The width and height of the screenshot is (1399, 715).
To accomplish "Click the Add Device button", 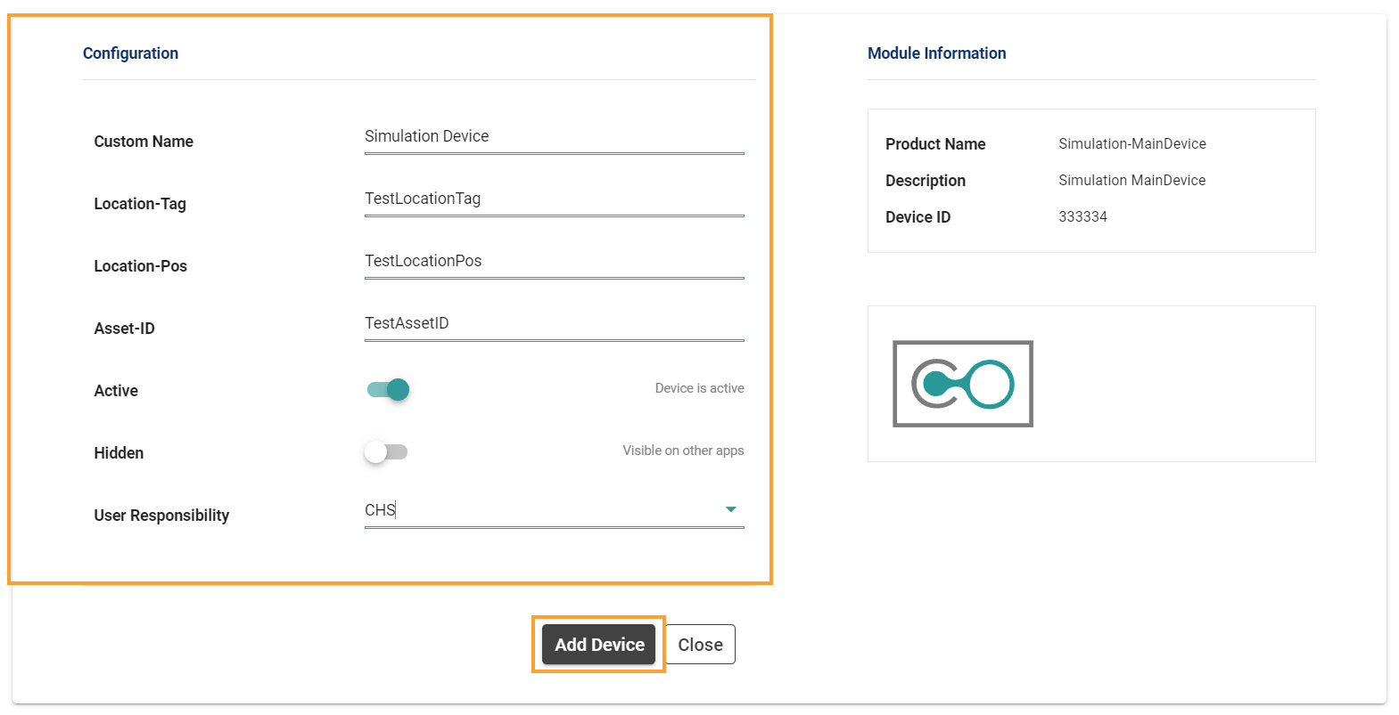I will 599,644.
